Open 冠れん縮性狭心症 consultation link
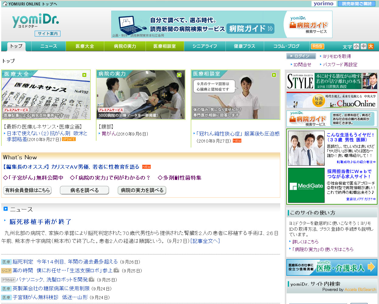 (238, 134)
